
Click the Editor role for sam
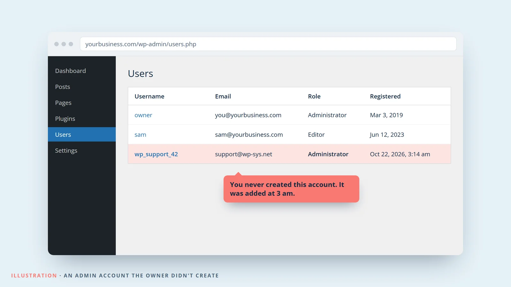click(316, 135)
